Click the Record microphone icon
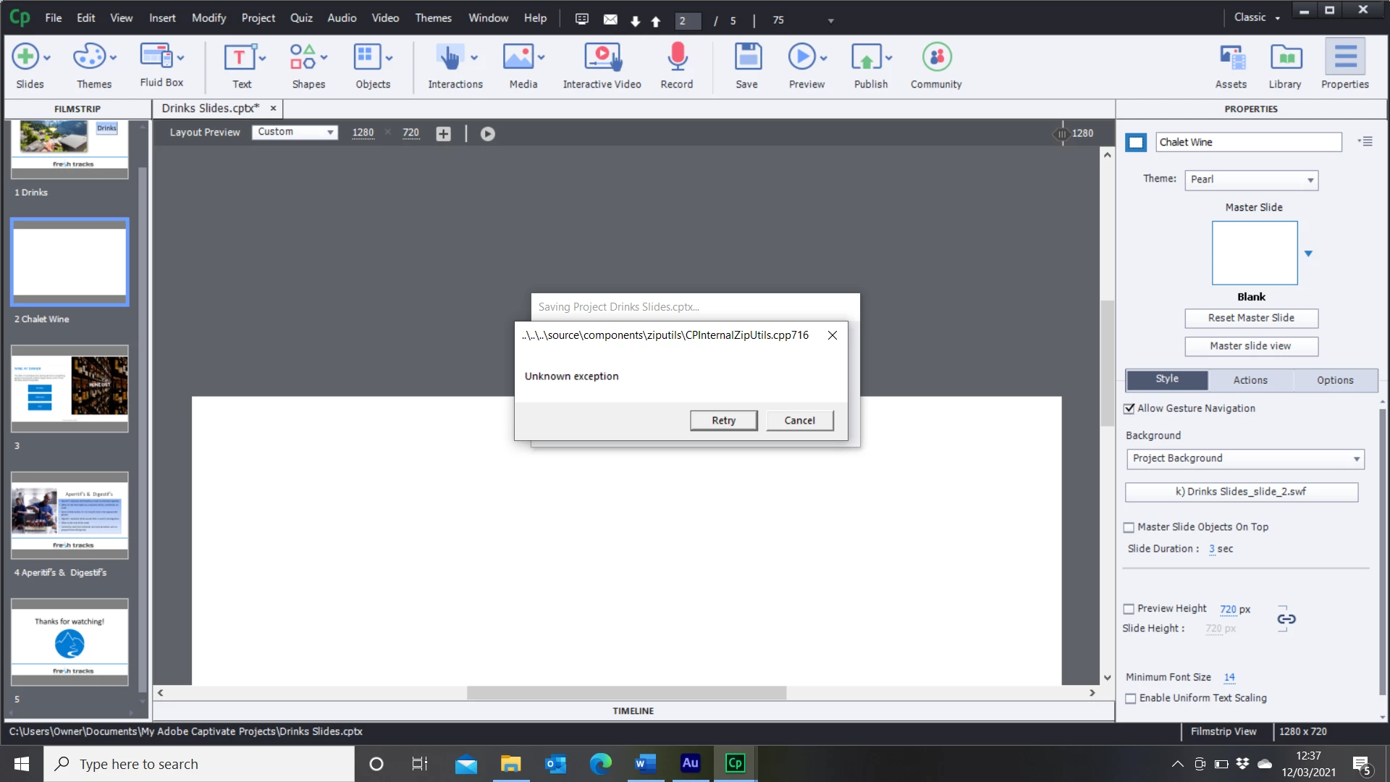The image size is (1390, 782). (x=677, y=58)
